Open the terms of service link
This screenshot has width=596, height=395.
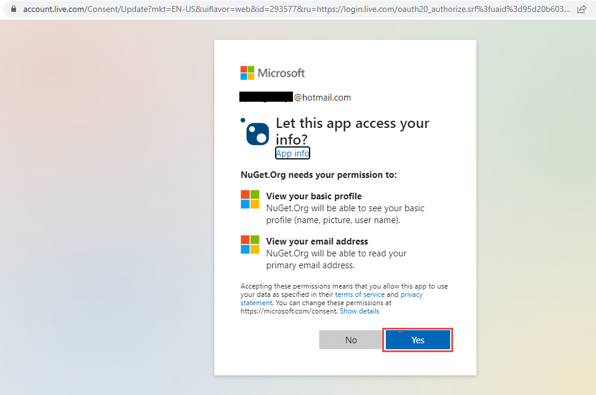click(x=360, y=294)
